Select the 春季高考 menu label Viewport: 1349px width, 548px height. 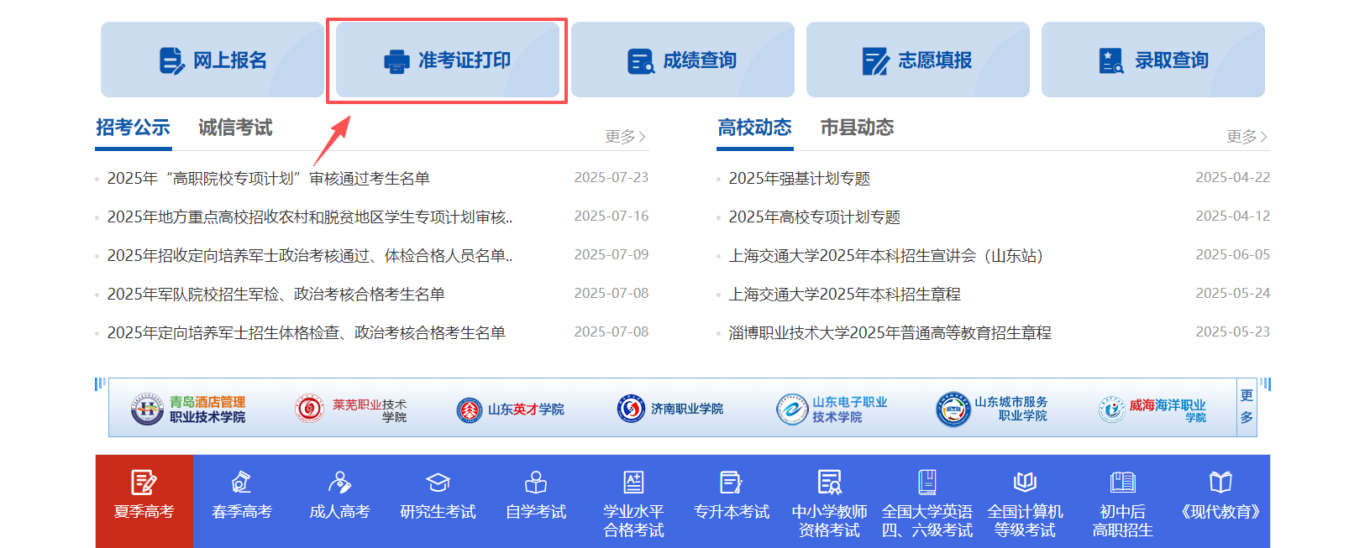[242, 512]
